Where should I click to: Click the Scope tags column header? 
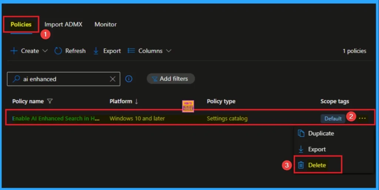[x=335, y=101]
